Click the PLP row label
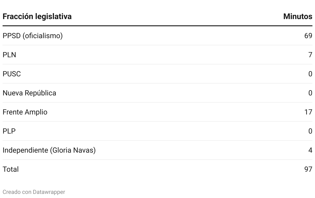Viewport: 315px width, 198px height. [9, 131]
